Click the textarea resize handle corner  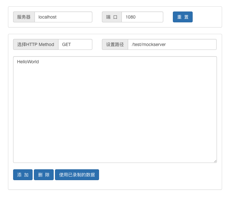coord(215,161)
